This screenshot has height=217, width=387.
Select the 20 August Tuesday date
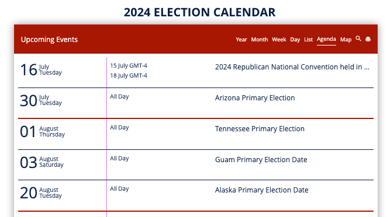pos(41,193)
